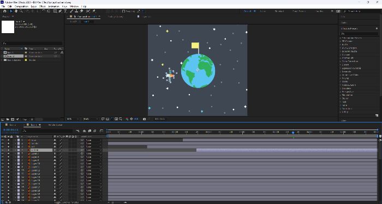Image resolution: width=382 pixels, height=204 pixels.
Task: Toggle visibility eye of Layer 15
Action: (2, 181)
